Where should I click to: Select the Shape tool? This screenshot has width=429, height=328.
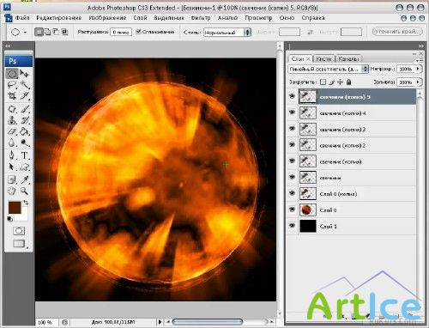(x=25, y=167)
